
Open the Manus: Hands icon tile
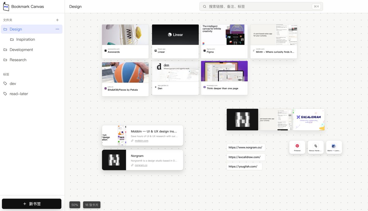[x=316, y=147]
